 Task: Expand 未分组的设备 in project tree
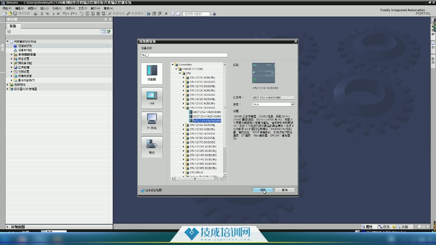click(12, 54)
